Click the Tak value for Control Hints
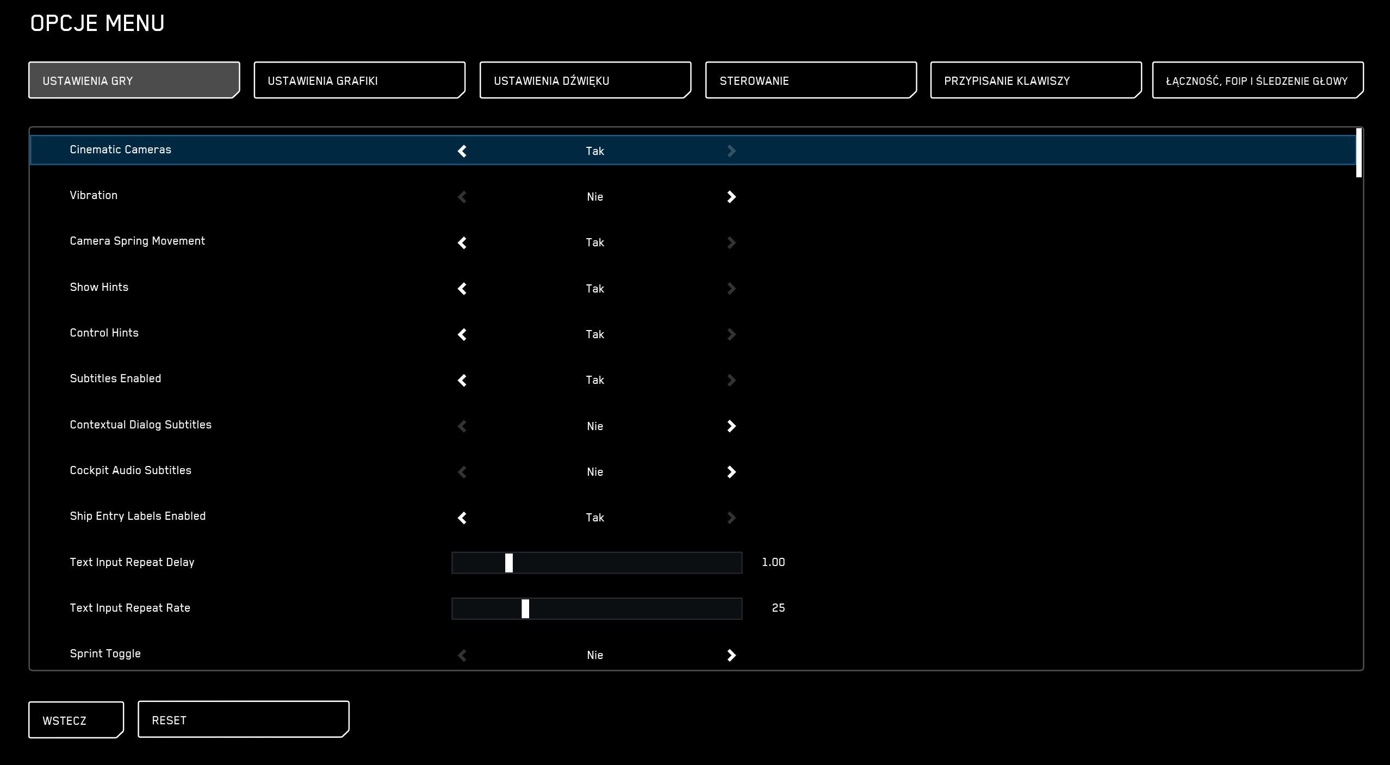This screenshot has width=1390, height=765. [x=595, y=334]
